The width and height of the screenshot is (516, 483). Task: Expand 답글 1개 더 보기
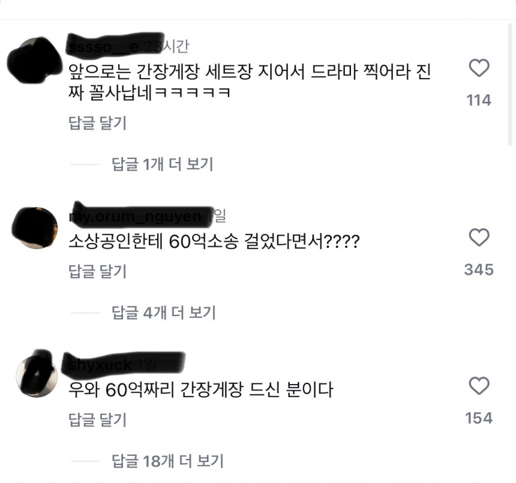click(x=163, y=164)
